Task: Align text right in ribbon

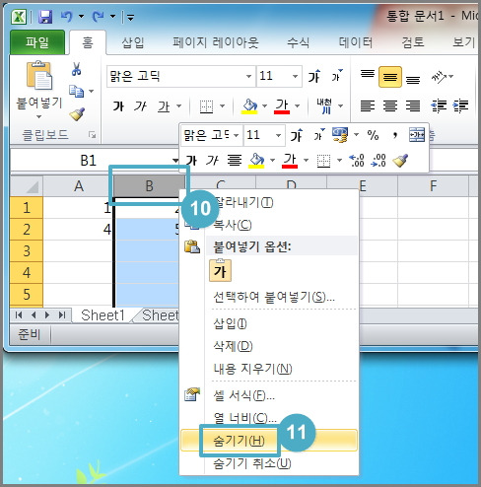Action: 413,105
